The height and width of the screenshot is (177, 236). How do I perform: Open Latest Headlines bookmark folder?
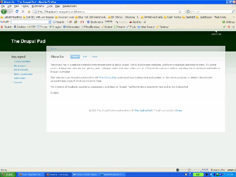11,17
